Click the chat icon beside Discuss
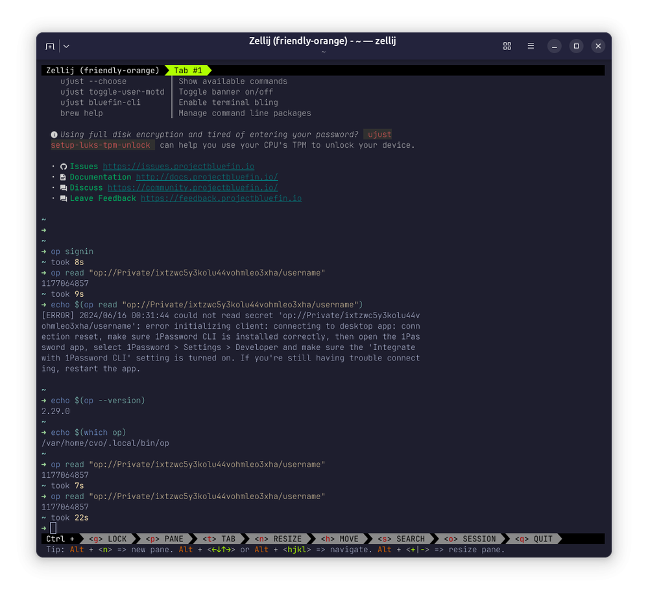The width and height of the screenshot is (648, 597). (x=63, y=188)
